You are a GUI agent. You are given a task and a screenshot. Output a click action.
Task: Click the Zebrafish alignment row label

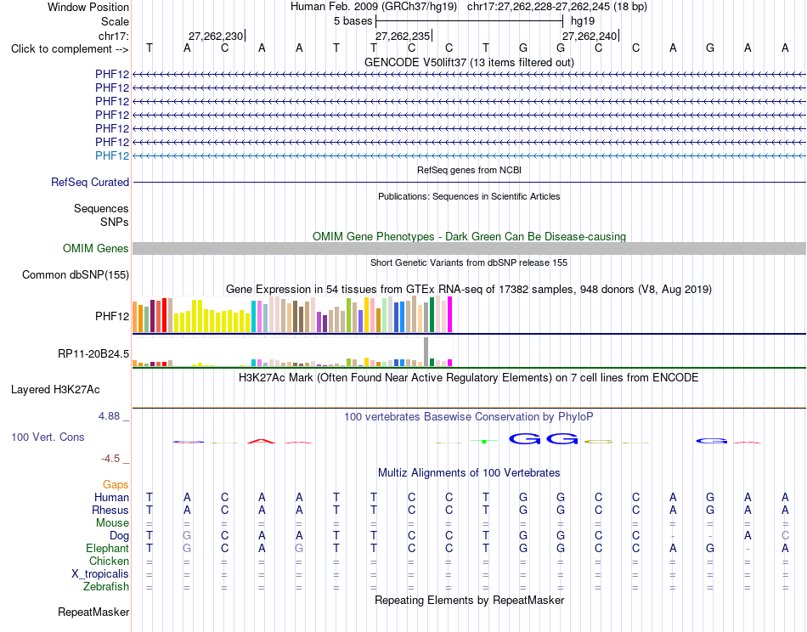(x=106, y=587)
